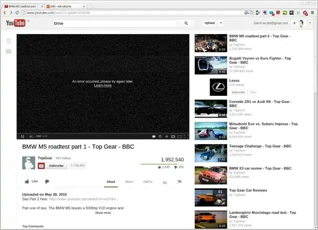Report the video with the flag icon
Screen dimensions: 318x230
[x=180, y=182]
